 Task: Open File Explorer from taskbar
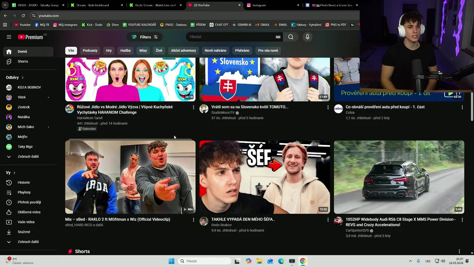click(259, 261)
